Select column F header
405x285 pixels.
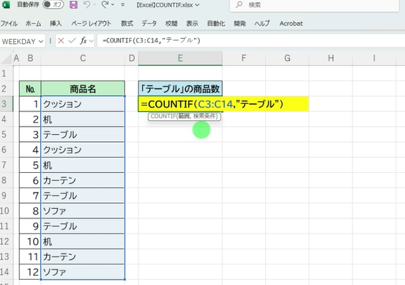pos(244,58)
